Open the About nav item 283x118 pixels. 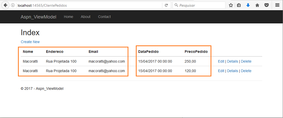tap(86, 17)
